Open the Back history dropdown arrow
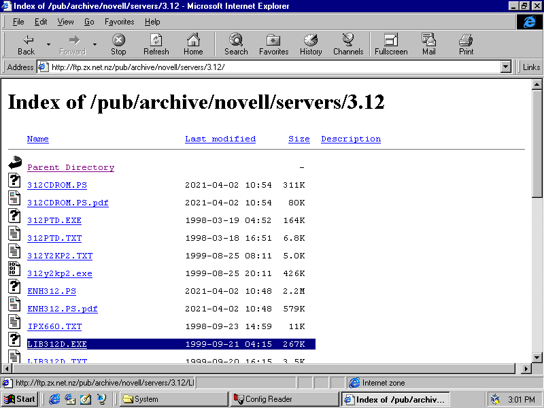The height and width of the screenshot is (408, 544). (48, 44)
